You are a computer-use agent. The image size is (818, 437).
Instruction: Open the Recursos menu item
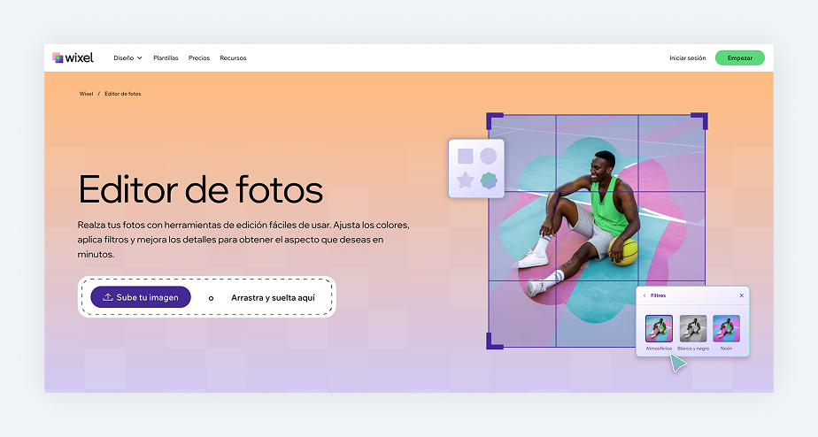[x=233, y=57]
